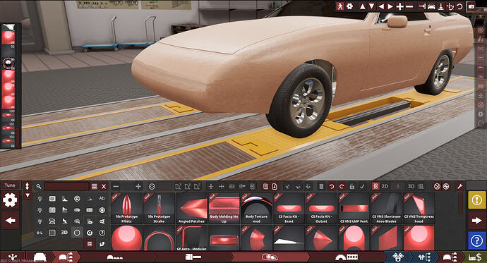Open the large settings gear at bottom left
Screen dimensions: 487x263
10,200
